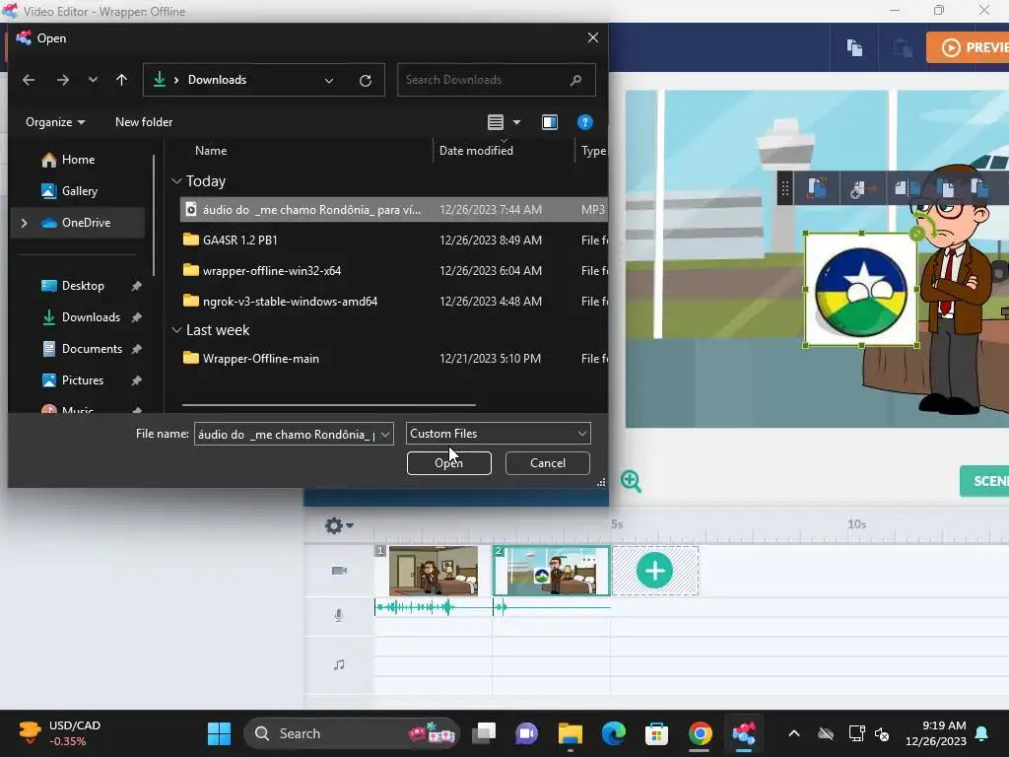The height and width of the screenshot is (757, 1009).
Task: Open the recent locations dropdown arrow
Action: point(93,80)
